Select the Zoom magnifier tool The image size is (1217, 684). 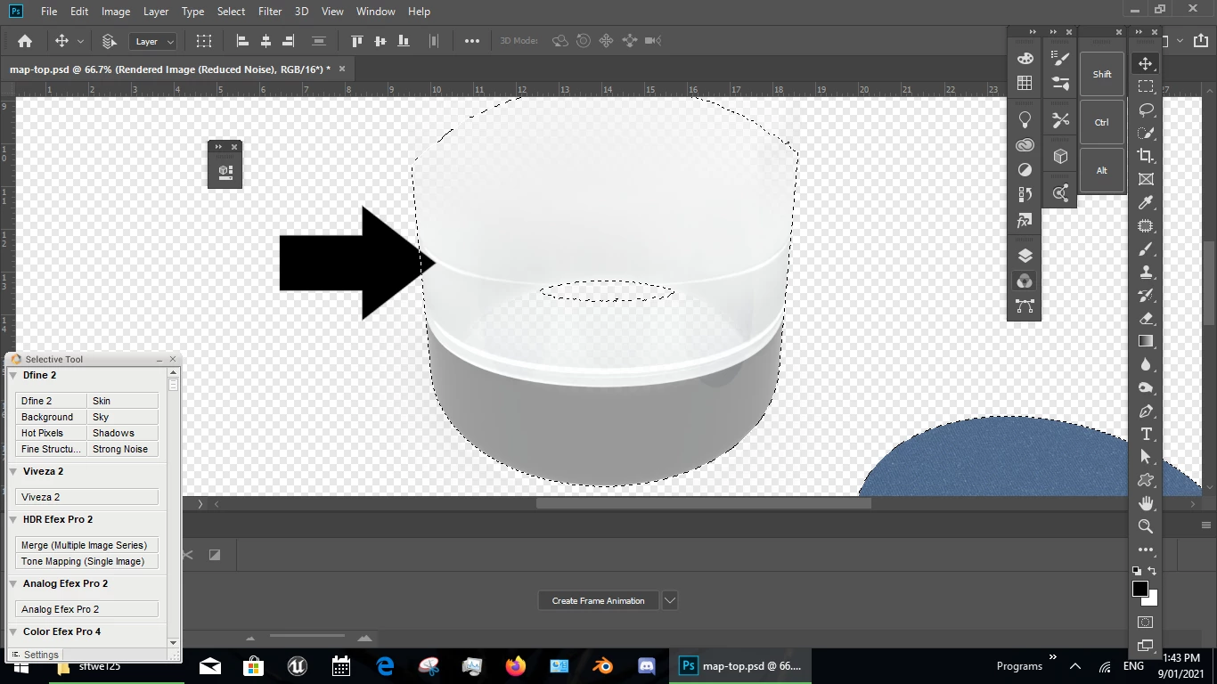(1146, 526)
